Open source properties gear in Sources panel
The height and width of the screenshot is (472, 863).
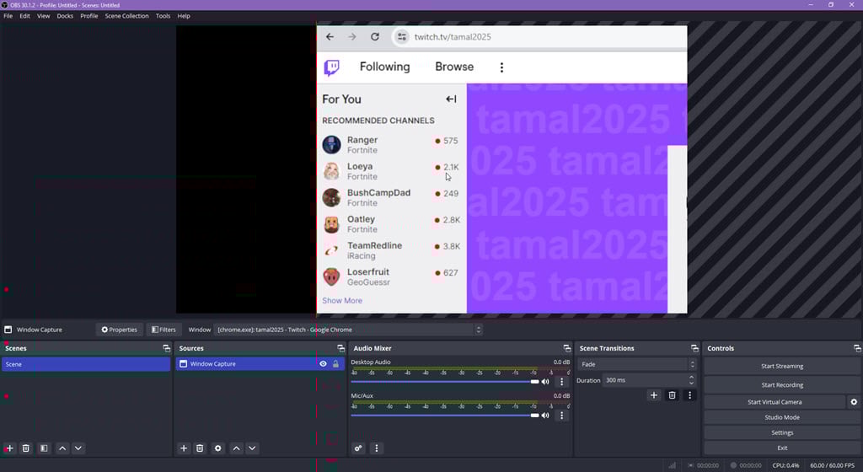(x=218, y=448)
